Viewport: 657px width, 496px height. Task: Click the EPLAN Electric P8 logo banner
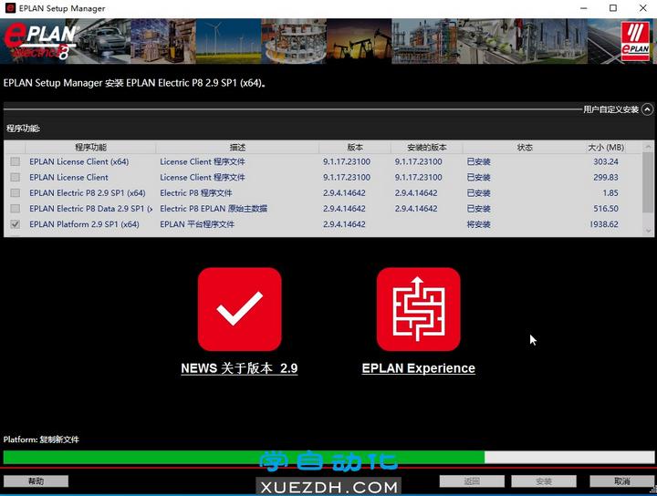click(x=41, y=41)
